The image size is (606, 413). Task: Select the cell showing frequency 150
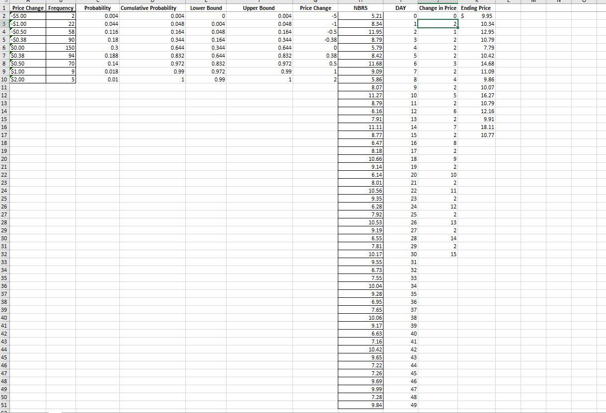[61, 48]
